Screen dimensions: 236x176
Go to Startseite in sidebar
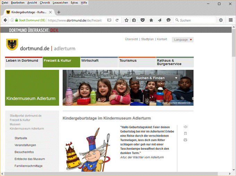pyautogui.click(x=21, y=138)
